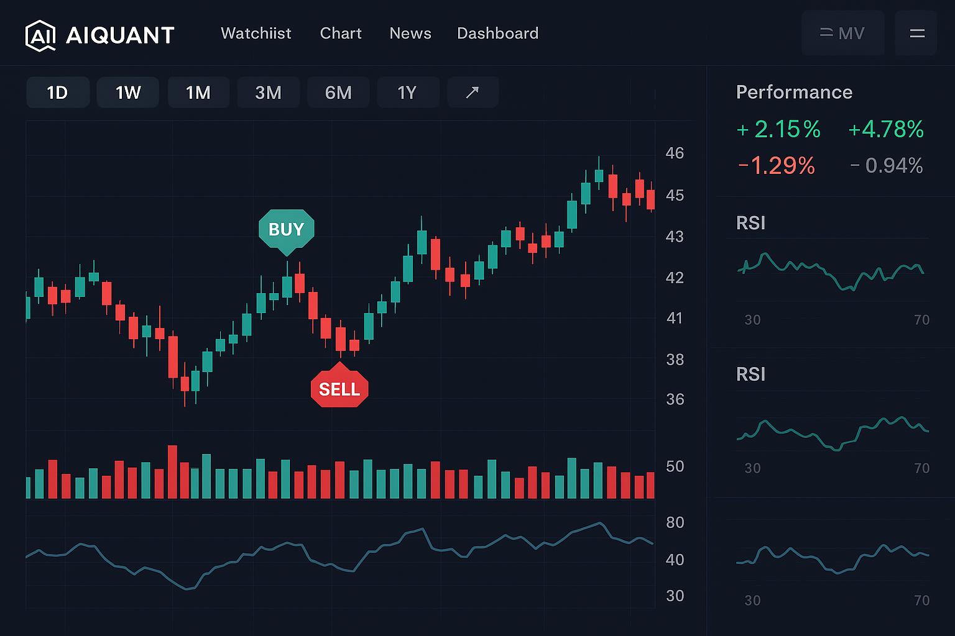Click the diagonal arrow expand chart icon
Screen dimensions: 955x636
[473, 93]
